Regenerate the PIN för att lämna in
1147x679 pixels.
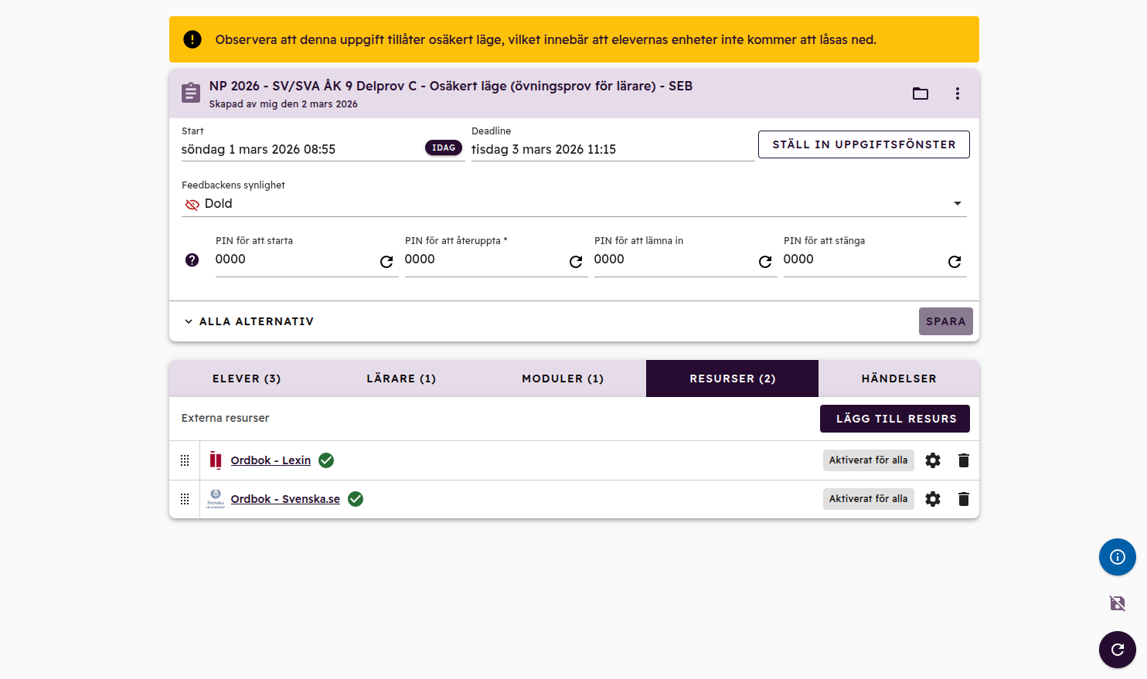(765, 262)
